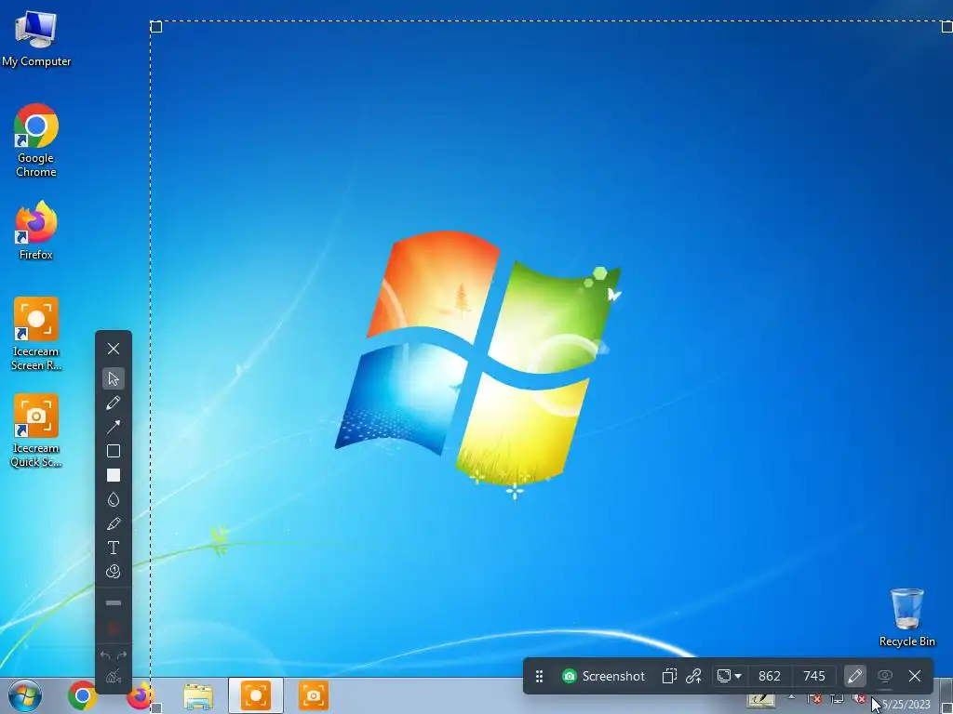Click the top-left selection corner handle
953x714 pixels.
[156, 27]
